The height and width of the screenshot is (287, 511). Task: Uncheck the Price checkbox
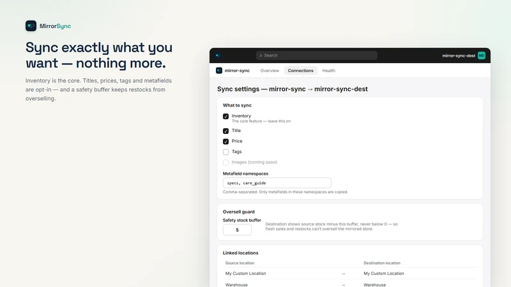pyautogui.click(x=225, y=141)
